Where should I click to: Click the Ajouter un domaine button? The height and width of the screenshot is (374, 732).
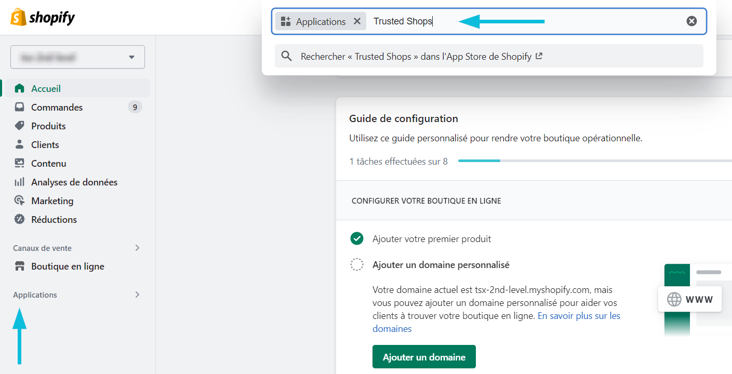(x=424, y=357)
